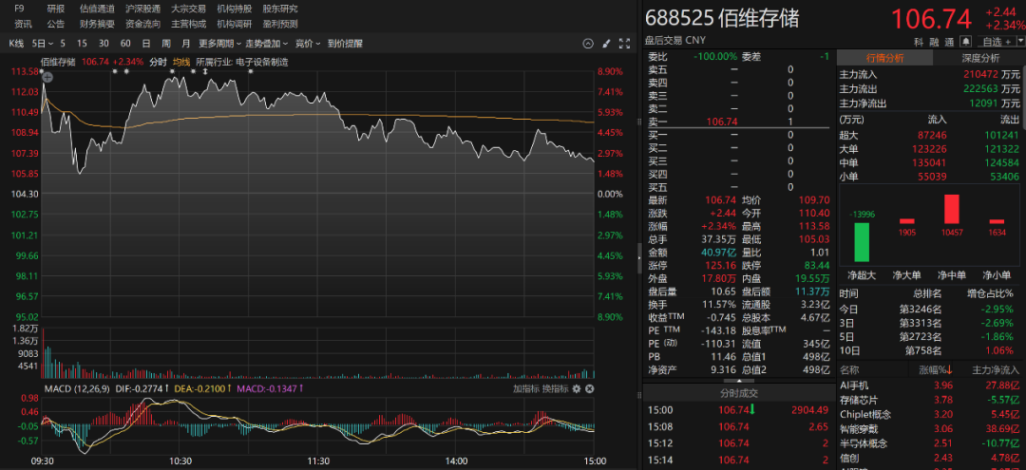
Task: Open 到价提醒 price alert
Action: (345, 44)
